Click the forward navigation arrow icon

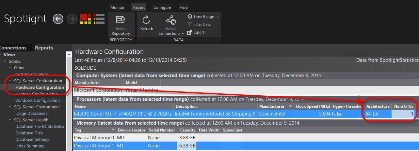coord(72,19)
